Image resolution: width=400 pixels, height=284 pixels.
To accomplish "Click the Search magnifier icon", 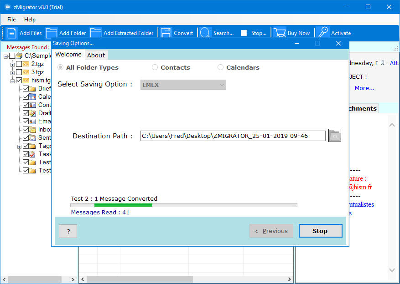I will (205, 33).
